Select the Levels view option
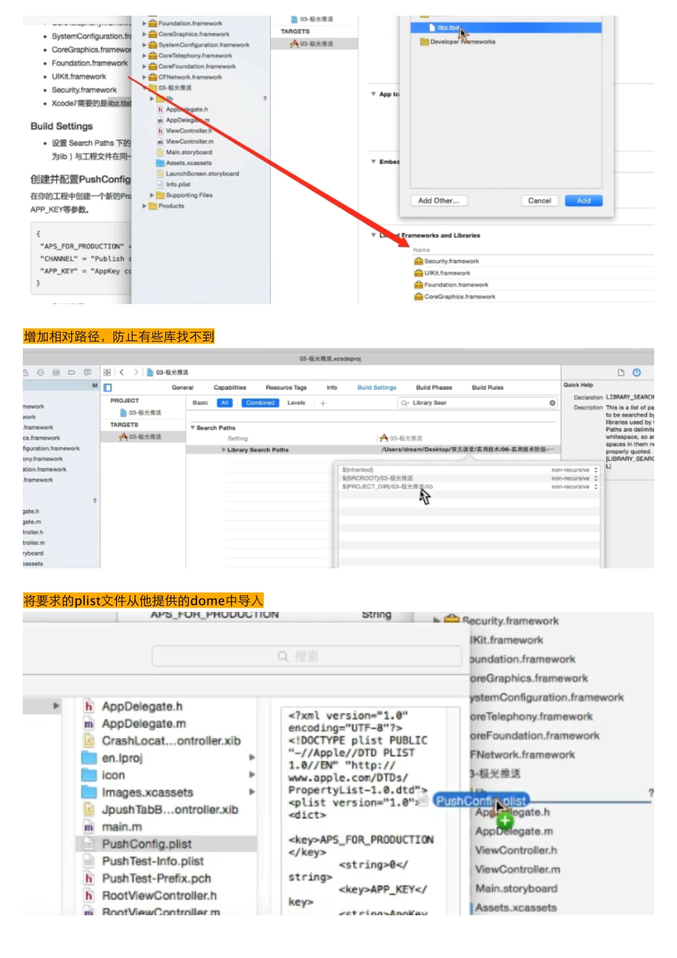 click(296, 403)
